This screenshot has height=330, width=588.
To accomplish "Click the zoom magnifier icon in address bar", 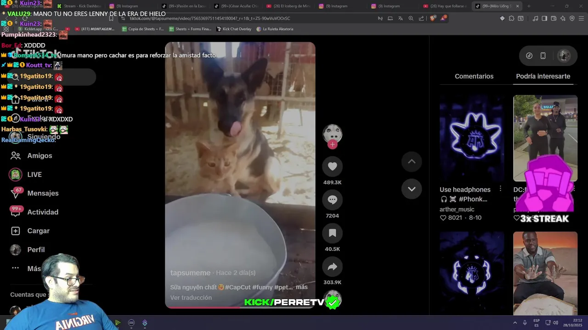I will tap(411, 18).
